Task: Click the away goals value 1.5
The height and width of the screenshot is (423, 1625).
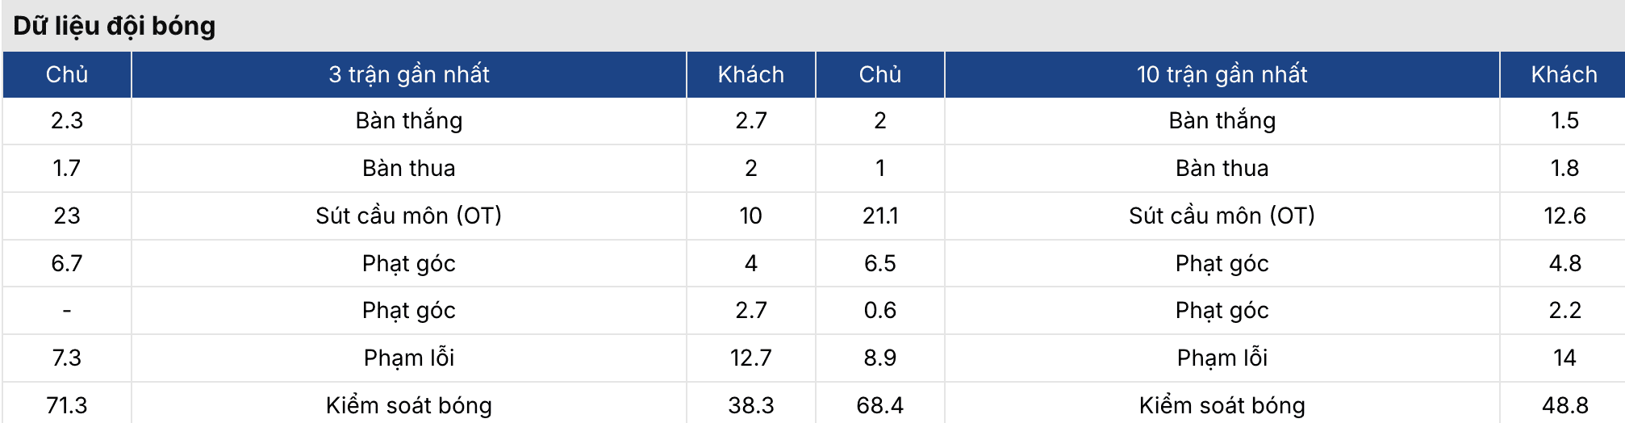Action: coord(1564,121)
